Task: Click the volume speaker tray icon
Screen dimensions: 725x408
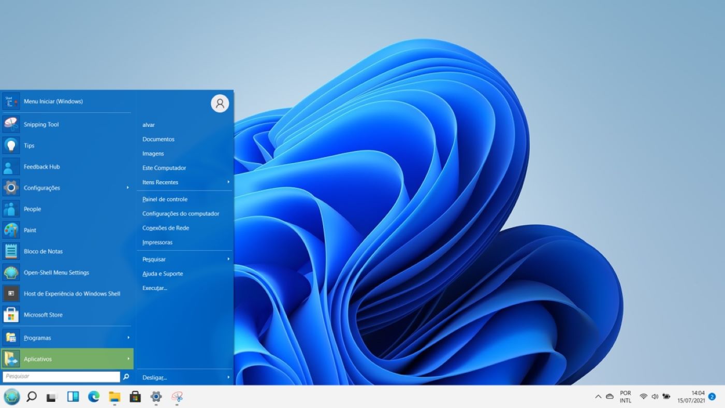Action: (x=655, y=397)
